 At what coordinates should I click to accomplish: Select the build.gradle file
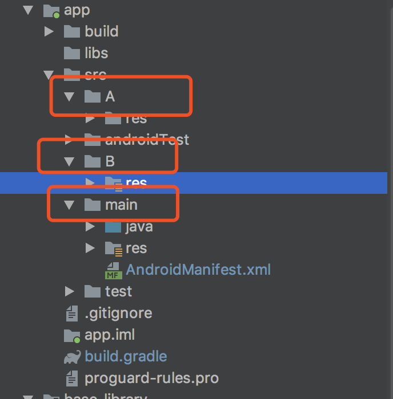[x=126, y=356]
